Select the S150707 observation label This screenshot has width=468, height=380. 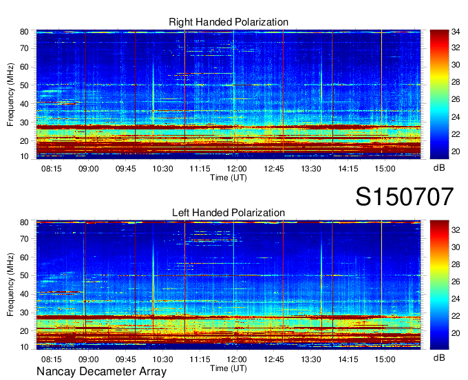pos(405,196)
